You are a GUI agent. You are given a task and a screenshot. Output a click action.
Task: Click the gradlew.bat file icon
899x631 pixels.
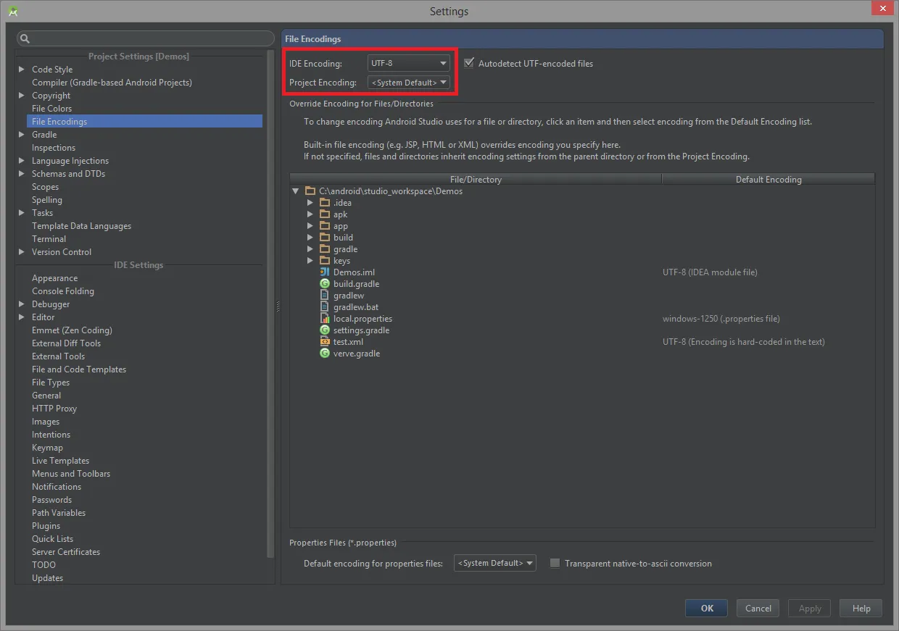click(325, 307)
